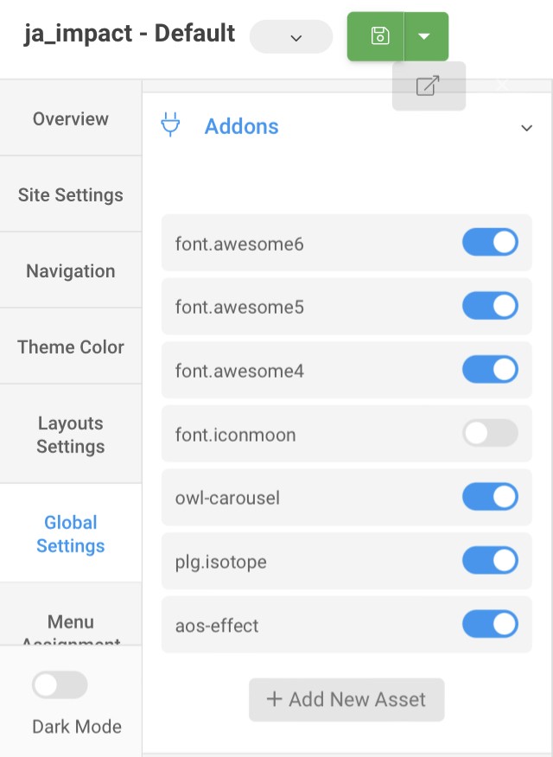This screenshot has width=553, height=757.
Task: Open the Overview tab
Action: [71, 119]
